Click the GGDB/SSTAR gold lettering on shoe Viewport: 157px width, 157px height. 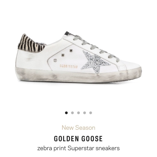(x=69, y=67)
